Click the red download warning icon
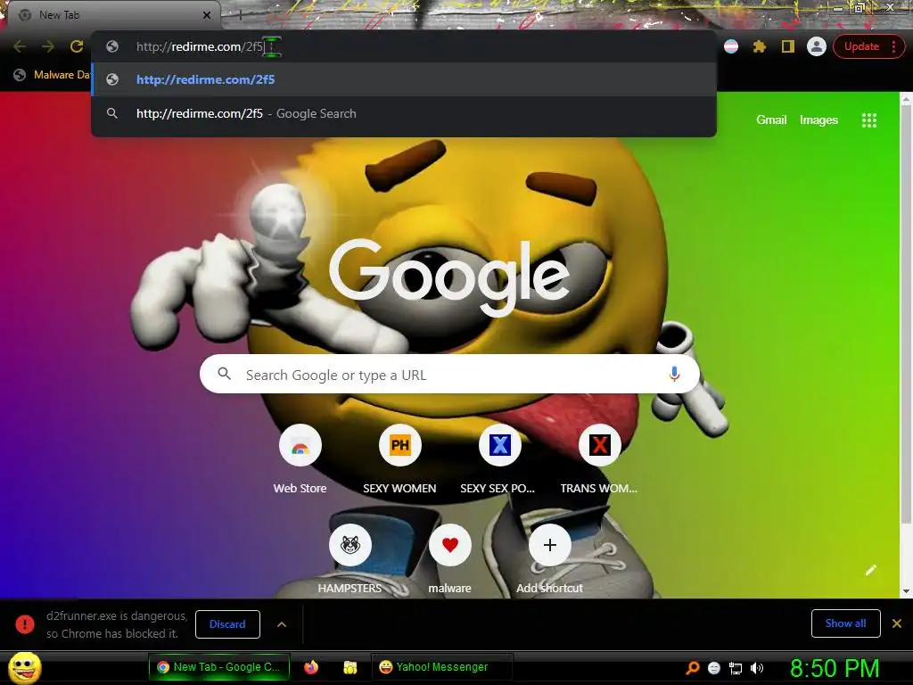913x685 pixels. click(x=24, y=623)
